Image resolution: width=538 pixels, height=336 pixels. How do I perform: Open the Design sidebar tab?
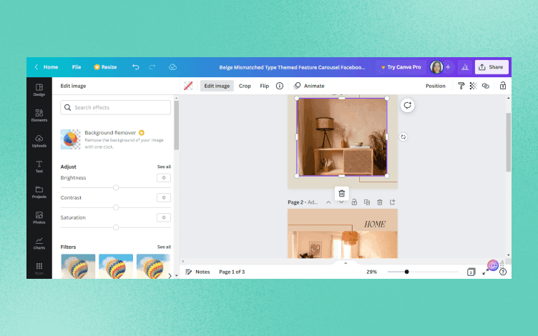pos(39,90)
